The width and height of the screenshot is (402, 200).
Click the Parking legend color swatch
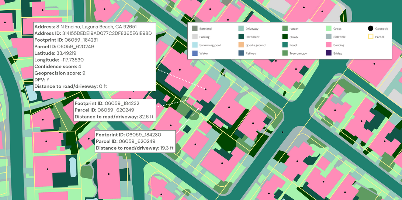coord(195,37)
